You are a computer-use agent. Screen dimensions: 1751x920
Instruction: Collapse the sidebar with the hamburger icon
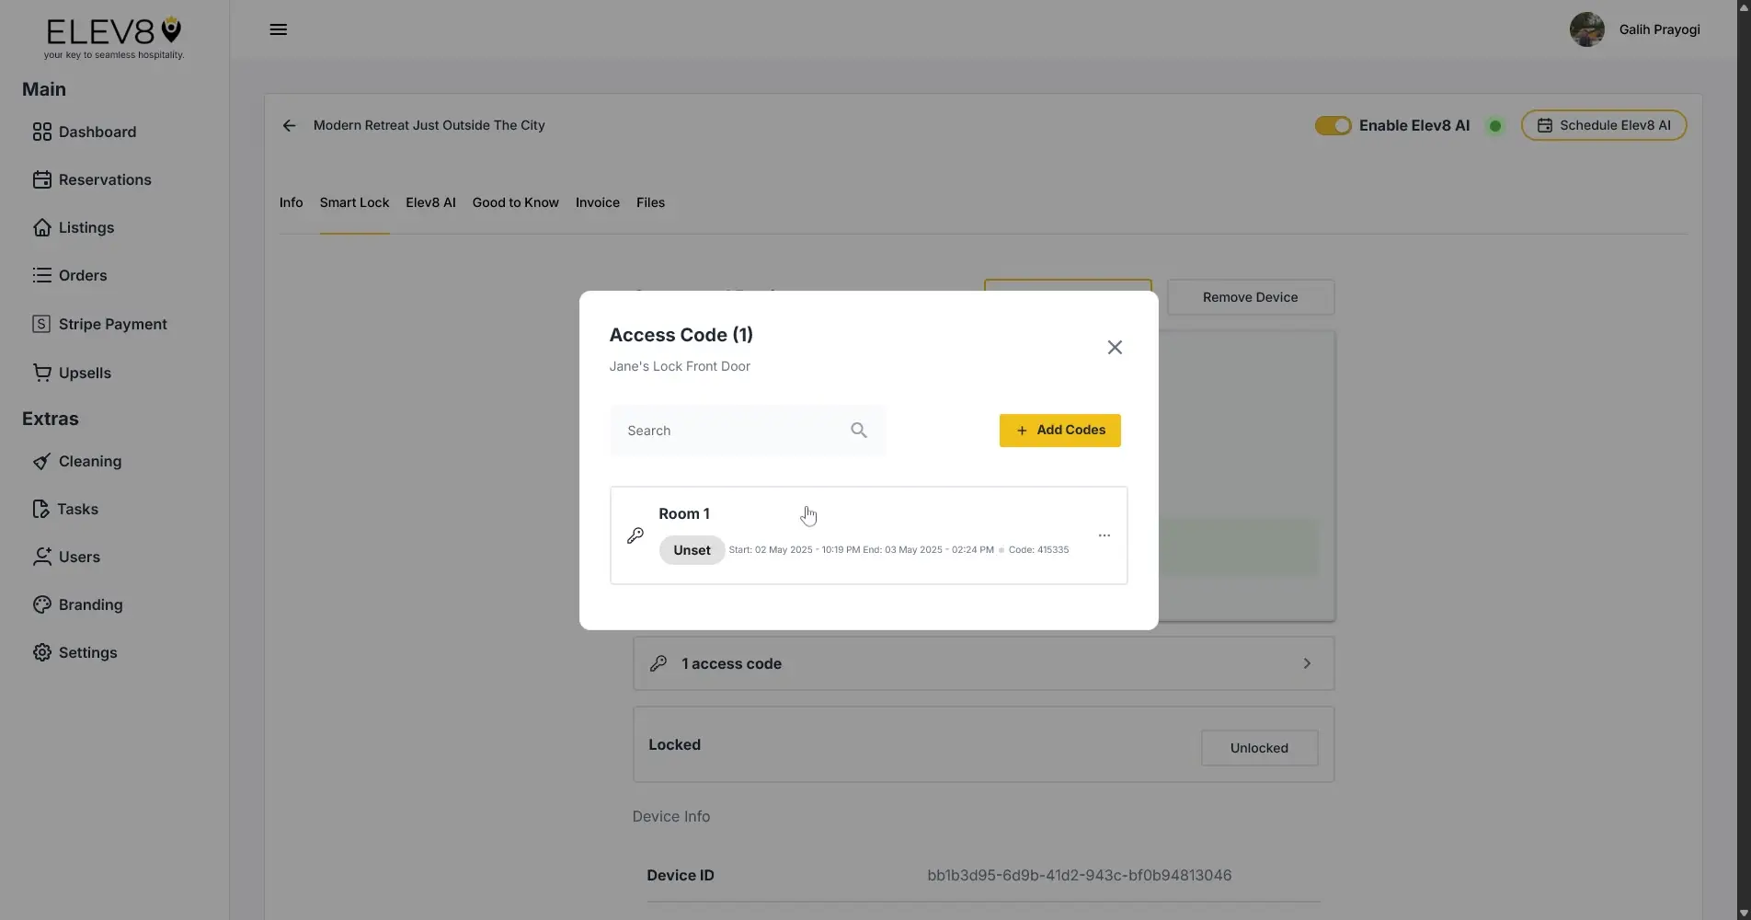[x=277, y=29]
